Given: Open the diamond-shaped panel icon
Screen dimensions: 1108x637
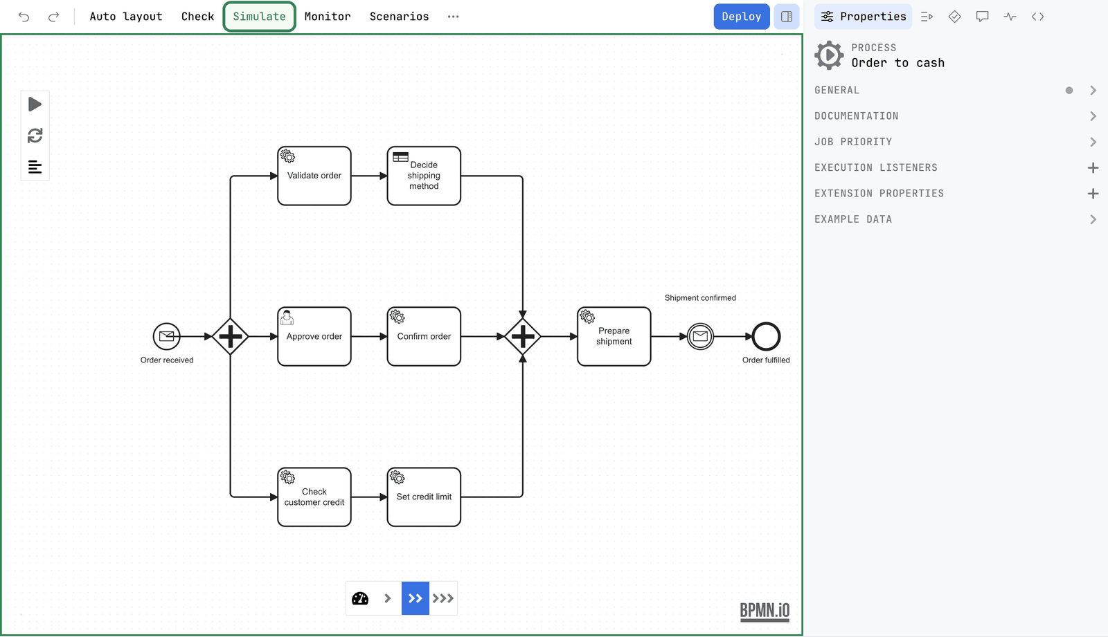Looking at the screenshot, I should pyautogui.click(x=954, y=17).
